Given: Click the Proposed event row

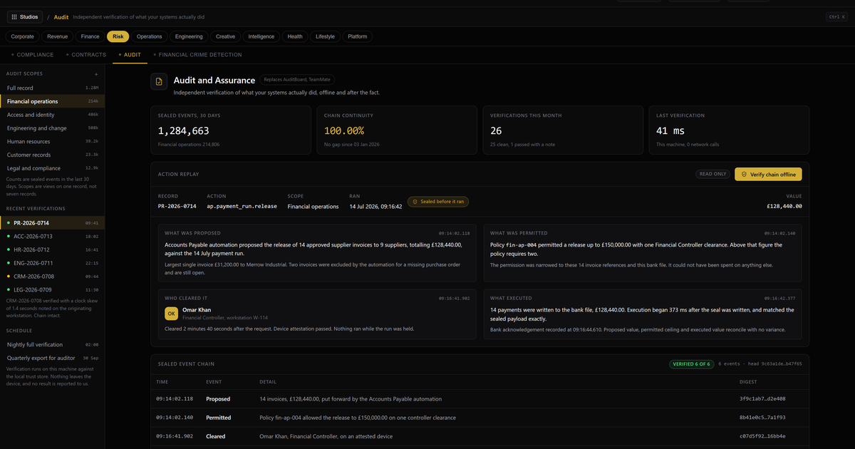Looking at the screenshot, I should 480,399.
